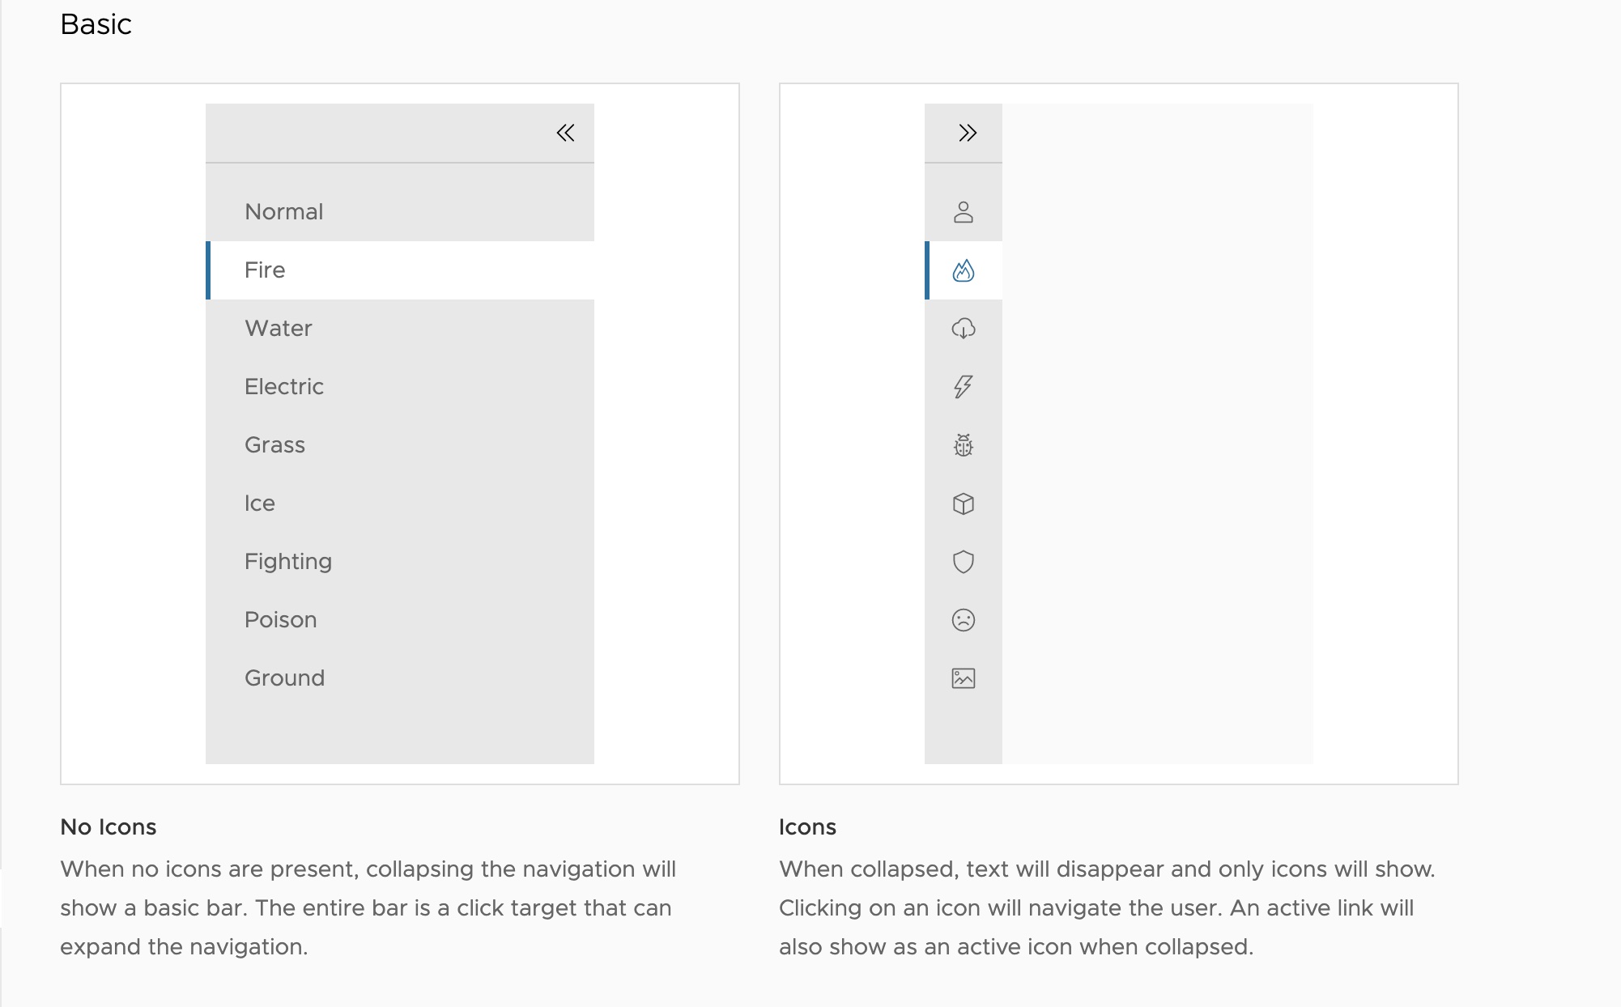Click the Ice navigation item
This screenshot has width=1621, height=1007.
(x=260, y=503)
